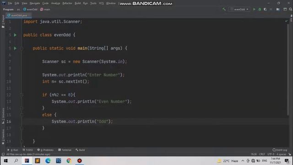Click 16:36 cursor position in status bar
This screenshot has height=165, width=293.
254,154
